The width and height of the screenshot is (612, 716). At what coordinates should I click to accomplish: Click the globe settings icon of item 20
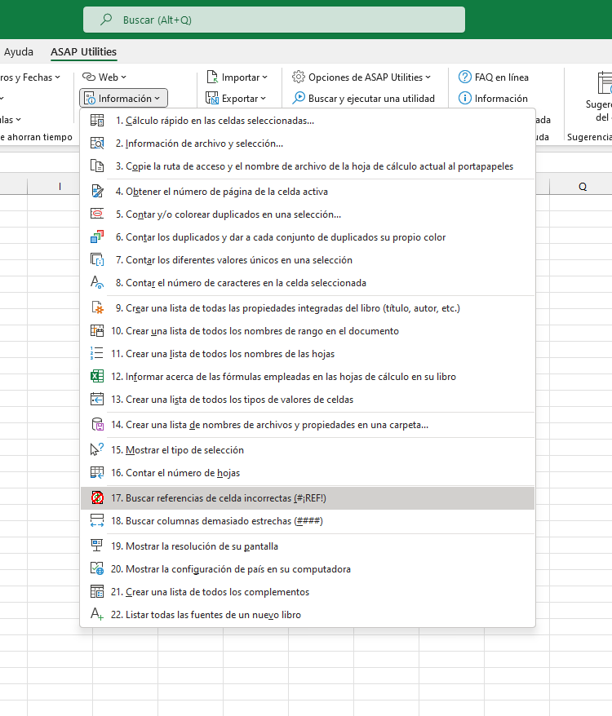[97, 569]
